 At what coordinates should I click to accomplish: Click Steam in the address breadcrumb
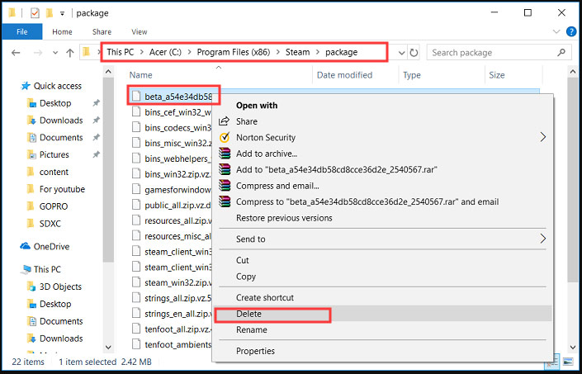pos(297,52)
